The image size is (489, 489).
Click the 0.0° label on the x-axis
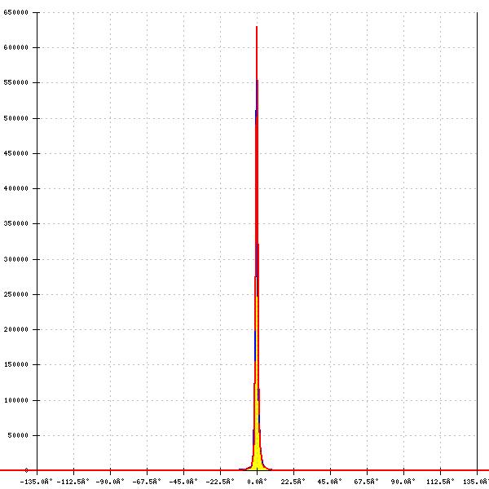coord(257,482)
